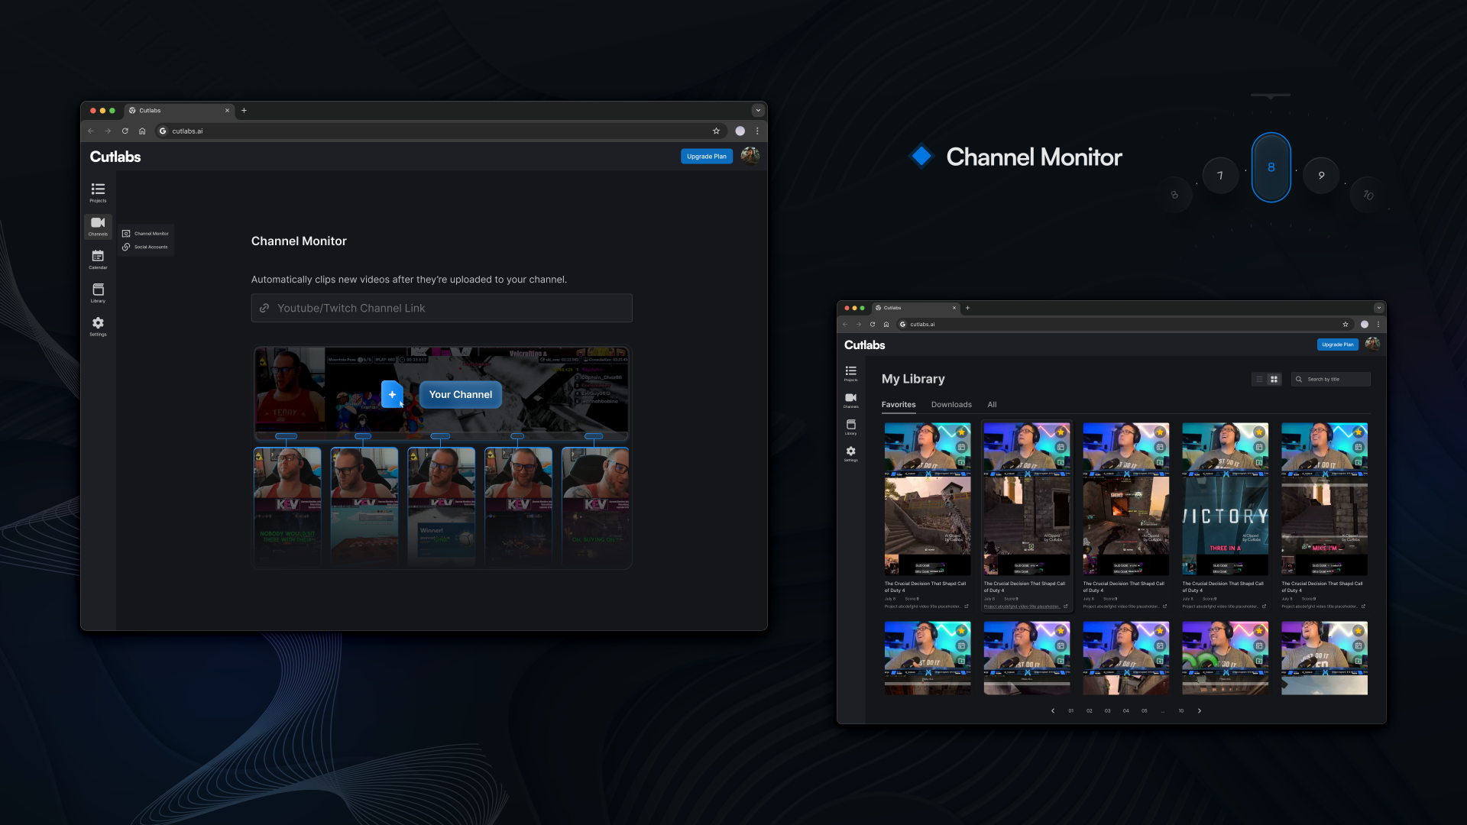Click the Search by title field

(x=1331, y=379)
